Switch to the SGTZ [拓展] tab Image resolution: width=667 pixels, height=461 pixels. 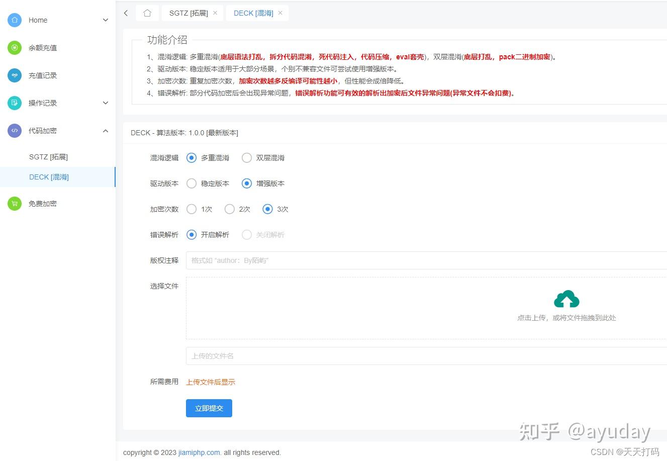coord(189,13)
